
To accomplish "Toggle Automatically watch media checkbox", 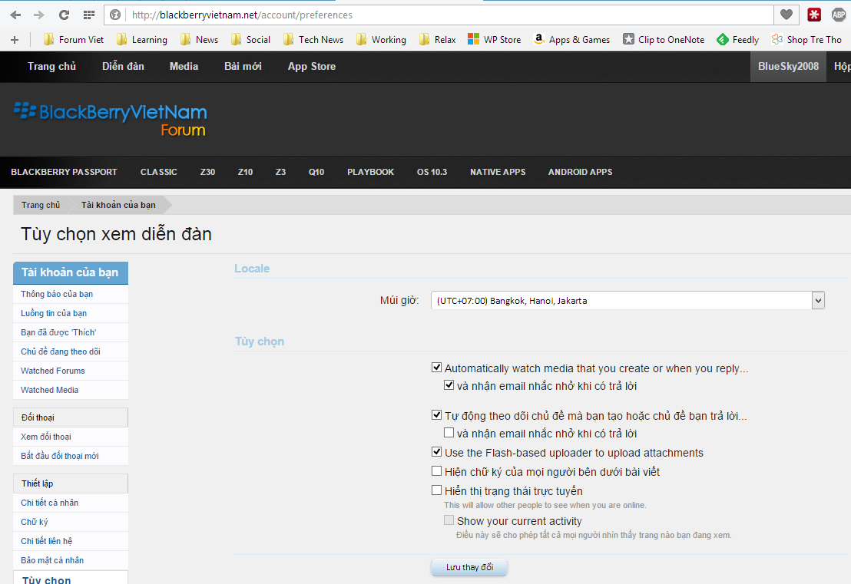I will tap(436, 368).
